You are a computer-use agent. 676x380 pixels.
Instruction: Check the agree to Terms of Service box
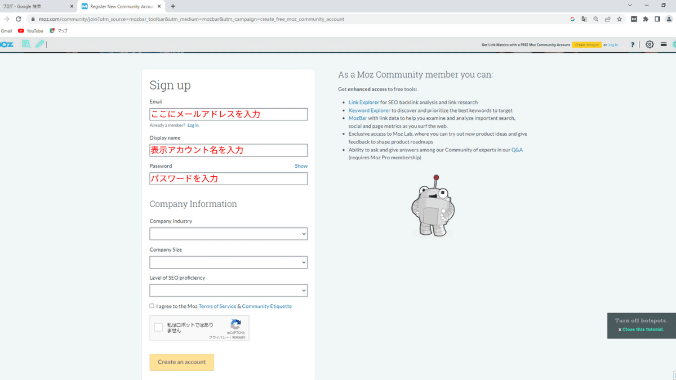click(x=152, y=306)
